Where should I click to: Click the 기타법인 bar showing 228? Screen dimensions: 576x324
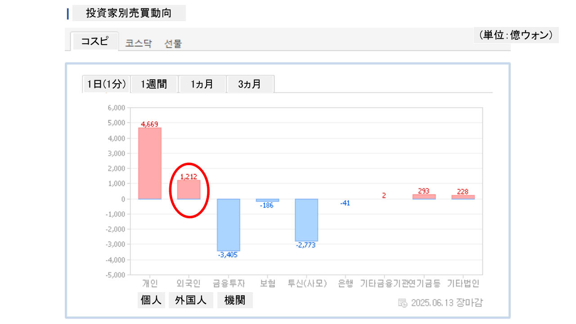point(463,197)
